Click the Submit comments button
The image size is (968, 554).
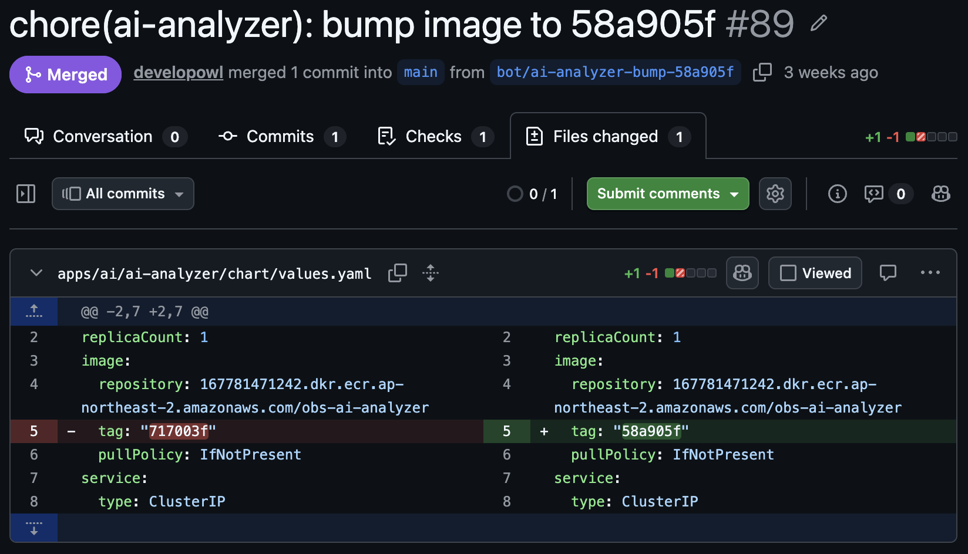click(668, 194)
